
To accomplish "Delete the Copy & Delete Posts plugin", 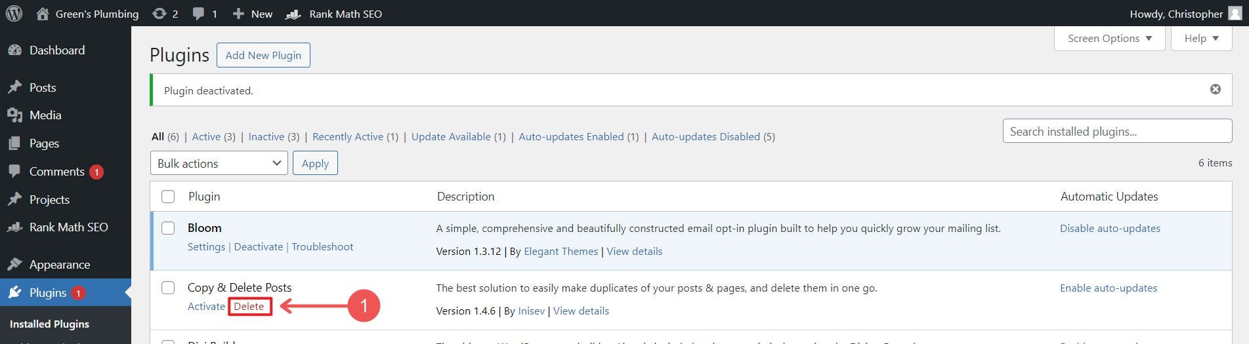I will (x=249, y=307).
